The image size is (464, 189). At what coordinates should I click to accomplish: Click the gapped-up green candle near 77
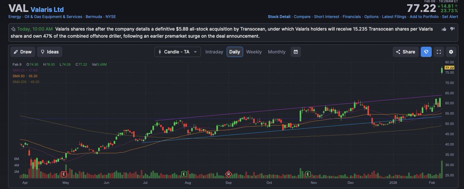(x=442, y=70)
